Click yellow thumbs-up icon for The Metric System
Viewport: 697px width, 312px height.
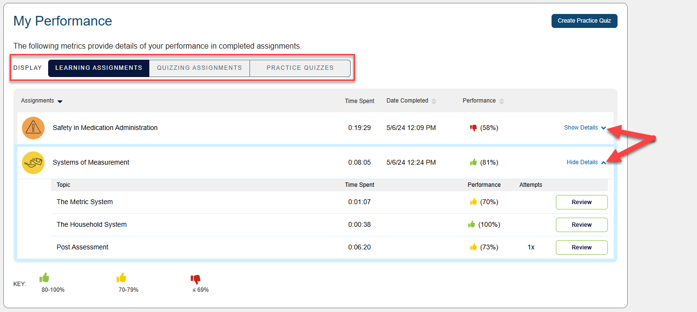[x=473, y=202]
